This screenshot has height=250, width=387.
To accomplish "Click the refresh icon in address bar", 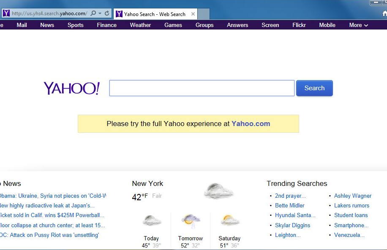I will click(107, 13).
